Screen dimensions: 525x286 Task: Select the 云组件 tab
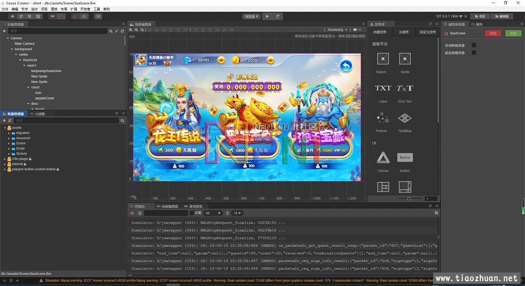click(404, 32)
